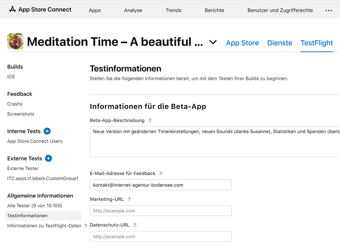Show help for E-Mail-Adresse für Feedback
The height and width of the screenshot is (252, 340).
coord(161,173)
